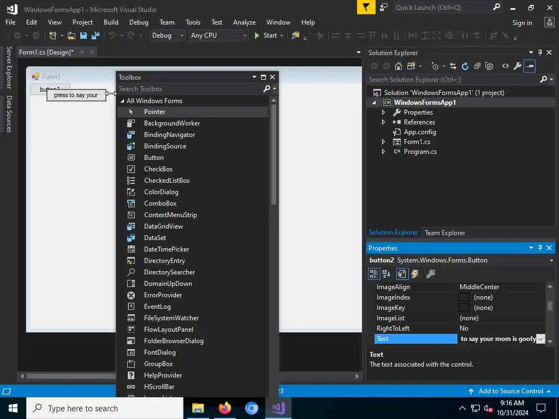Select DataGridView in Toolbox

[193, 226]
